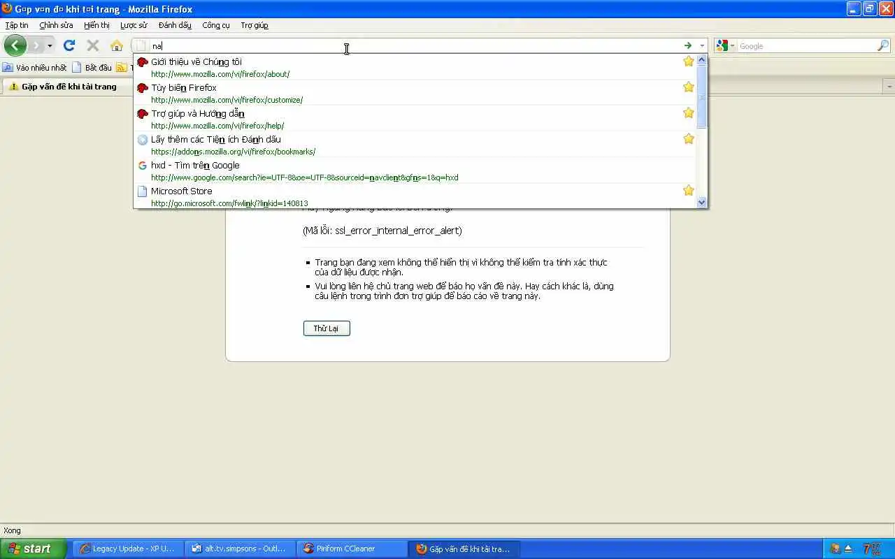The height and width of the screenshot is (559, 895).
Task: Click the Safely Remove Hardware tray icon
Action: pyautogui.click(x=848, y=549)
